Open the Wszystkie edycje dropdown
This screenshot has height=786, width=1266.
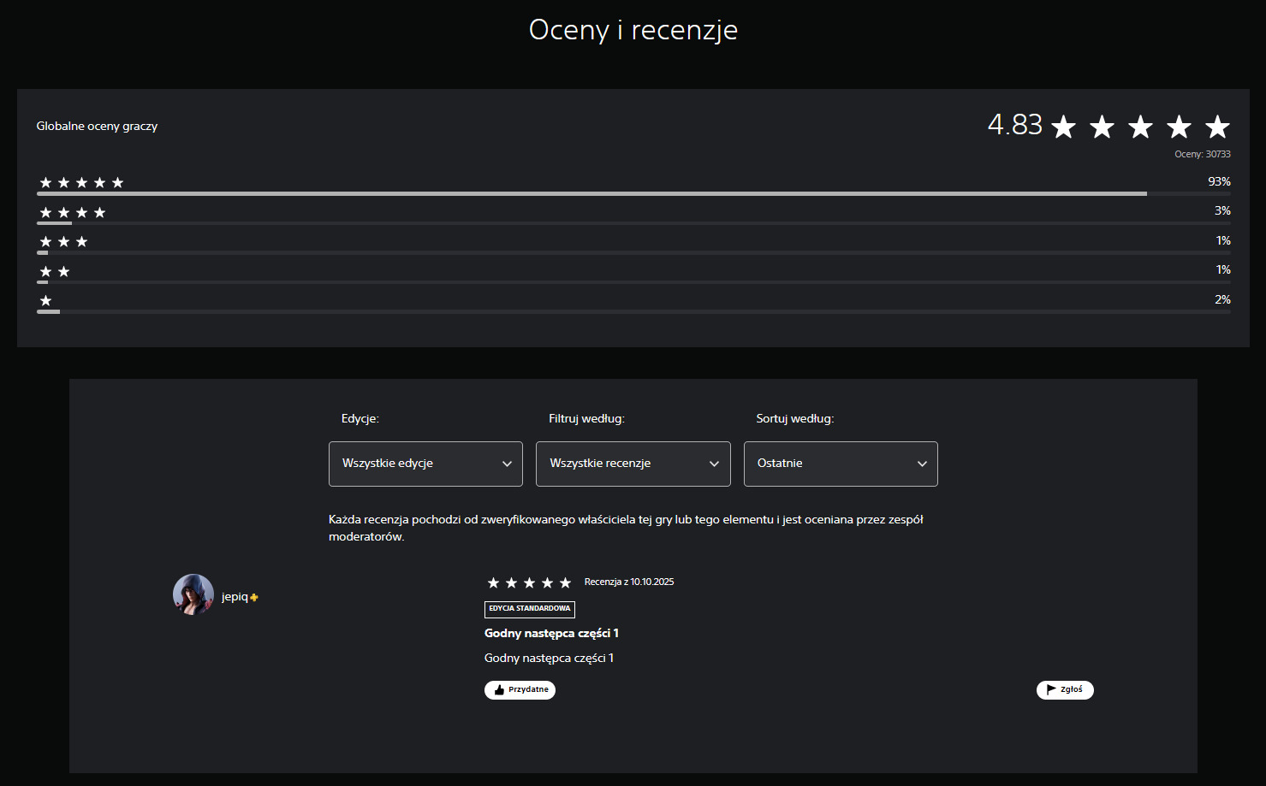click(x=425, y=464)
